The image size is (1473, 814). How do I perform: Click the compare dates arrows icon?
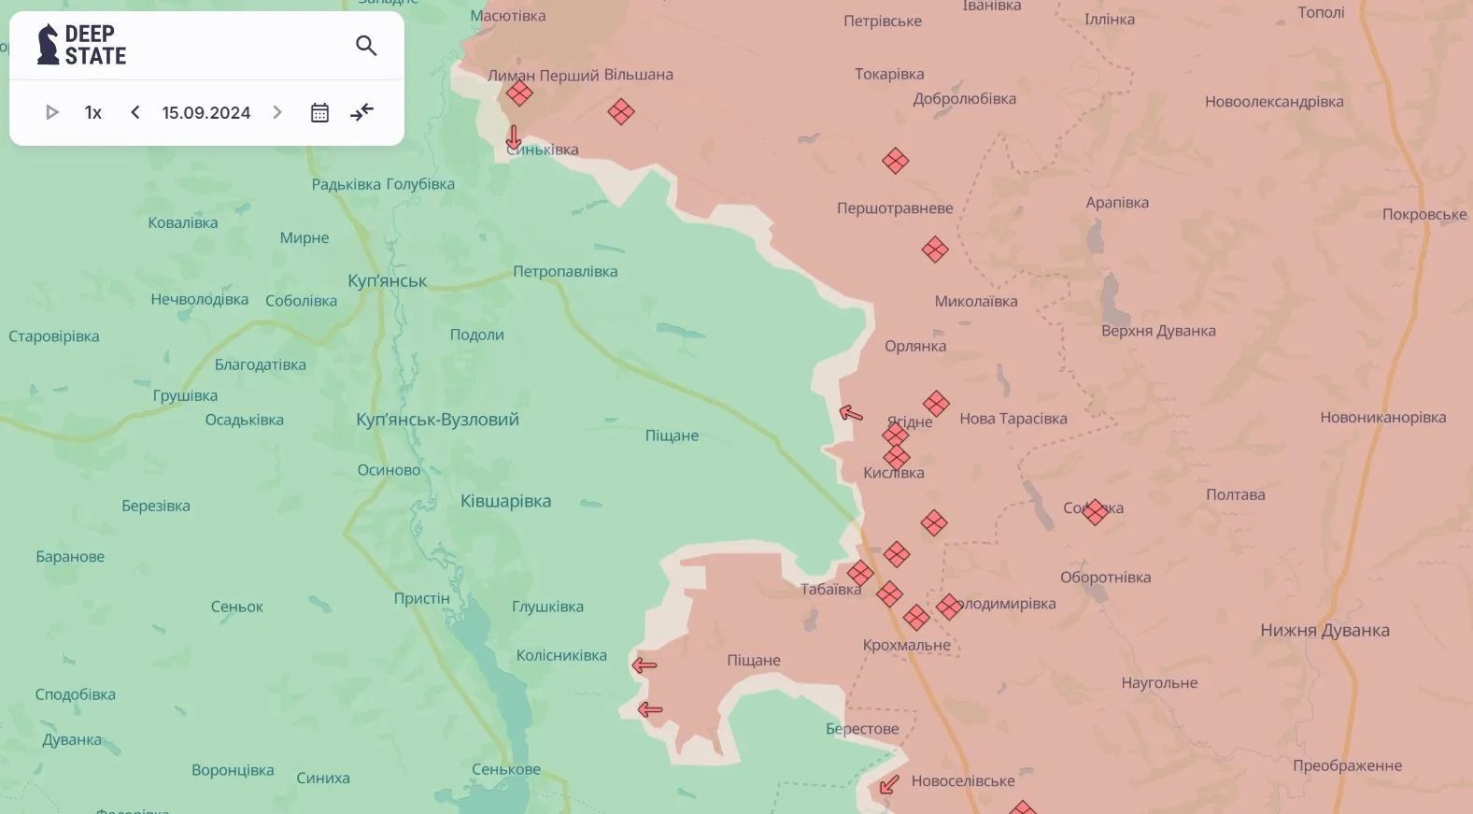[x=361, y=112]
